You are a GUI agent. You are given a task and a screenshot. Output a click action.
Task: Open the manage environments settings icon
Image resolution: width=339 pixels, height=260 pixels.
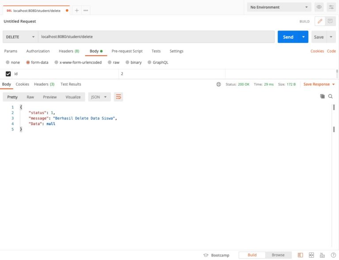tap(331, 7)
